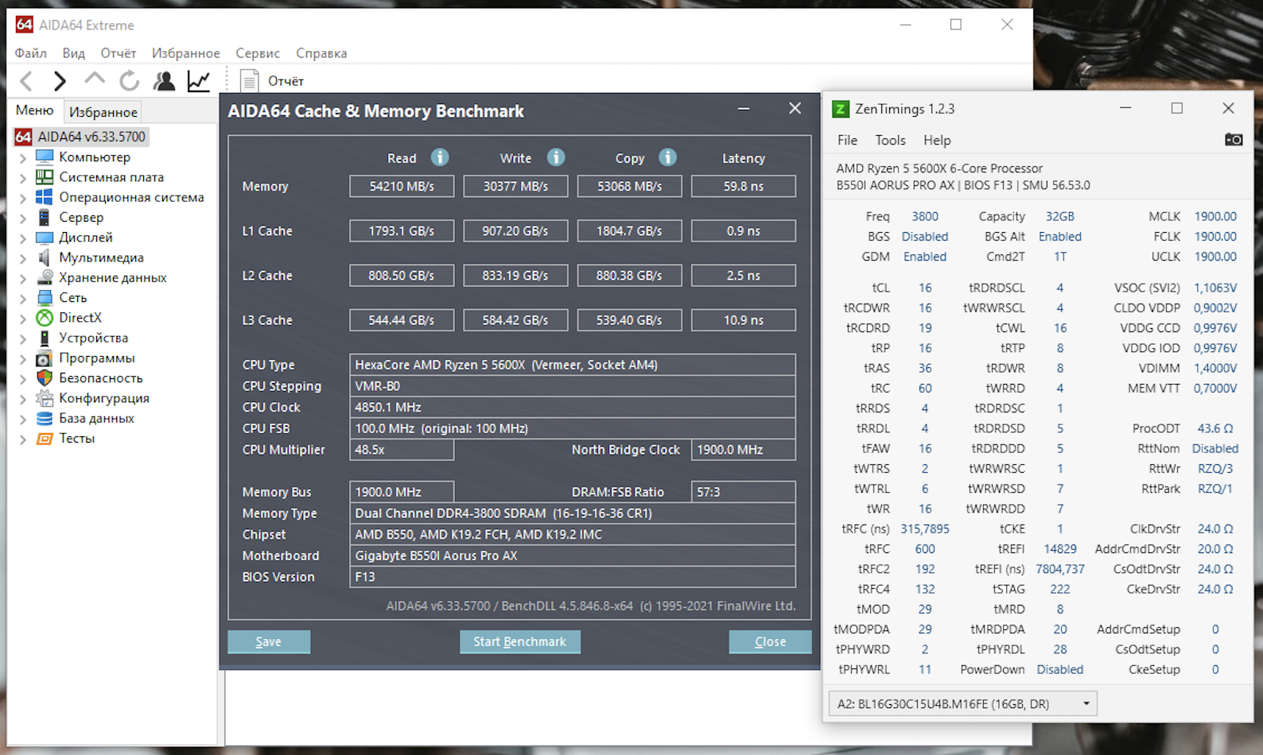Select the Мультимедиа speaker icon

click(45, 257)
